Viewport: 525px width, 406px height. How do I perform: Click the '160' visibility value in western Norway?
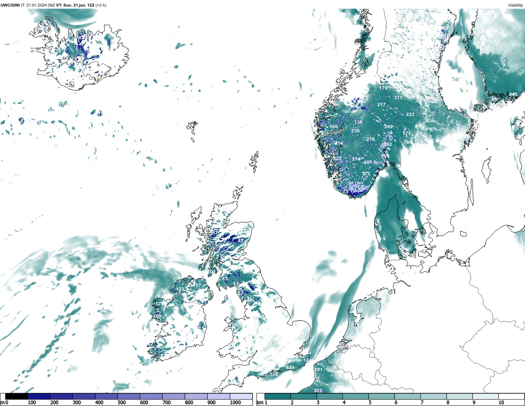coord(334,127)
